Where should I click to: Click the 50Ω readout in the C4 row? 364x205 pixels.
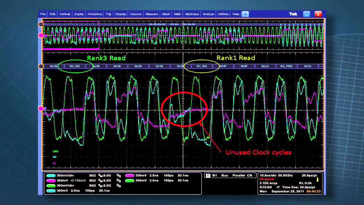point(92,186)
